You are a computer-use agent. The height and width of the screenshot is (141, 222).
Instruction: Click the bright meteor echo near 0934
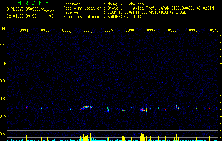(x=86, y=108)
